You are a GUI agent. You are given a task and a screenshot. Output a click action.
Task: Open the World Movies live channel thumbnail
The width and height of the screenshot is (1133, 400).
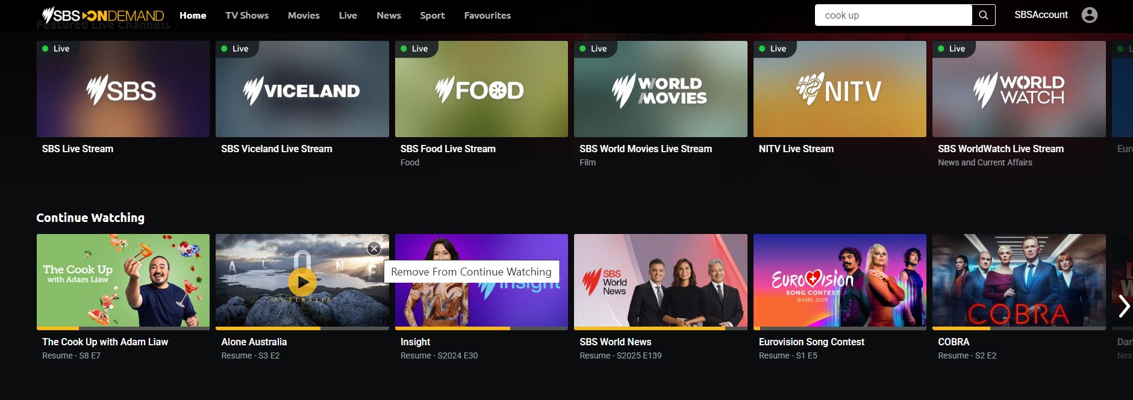[x=661, y=89]
